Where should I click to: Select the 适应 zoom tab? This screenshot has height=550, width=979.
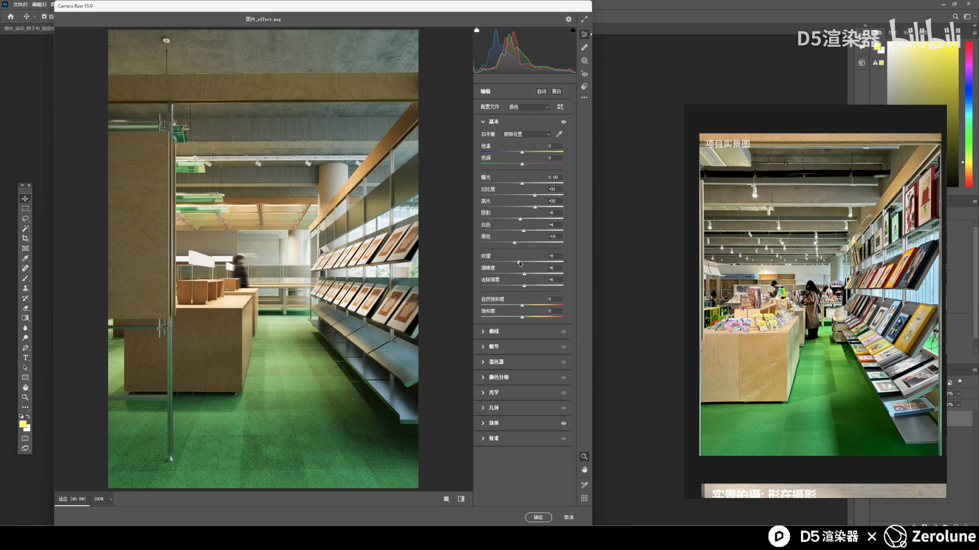[72, 499]
